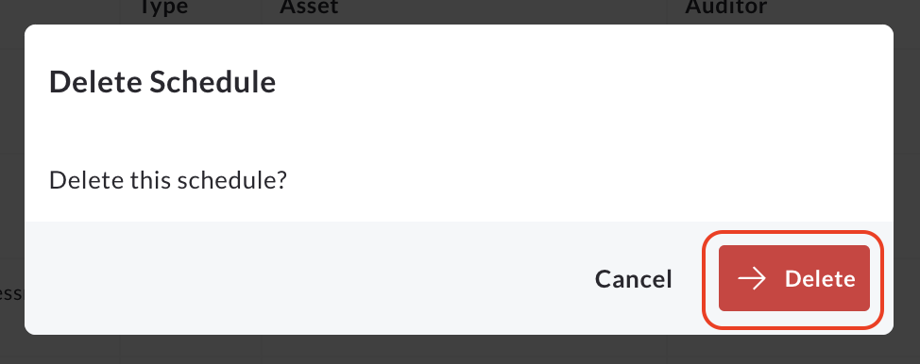
Task: Select the dimmed Asset column header
Action: pyautogui.click(x=309, y=7)
